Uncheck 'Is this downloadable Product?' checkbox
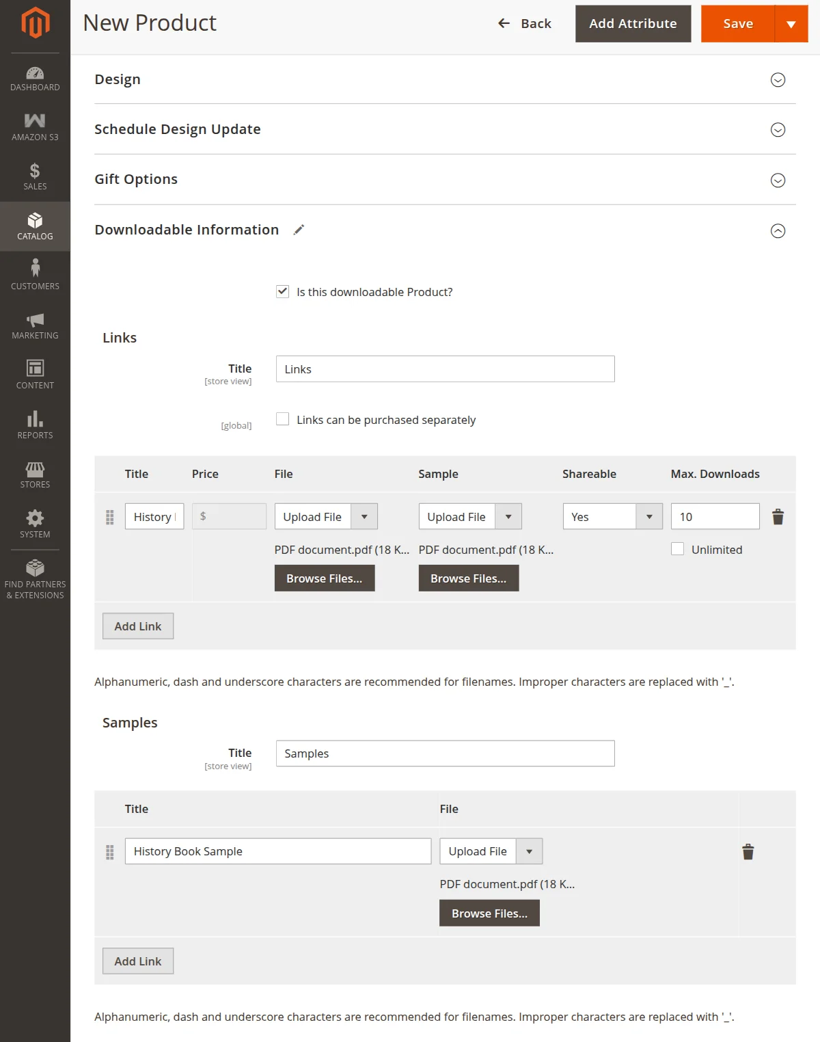 pos(283,292)
